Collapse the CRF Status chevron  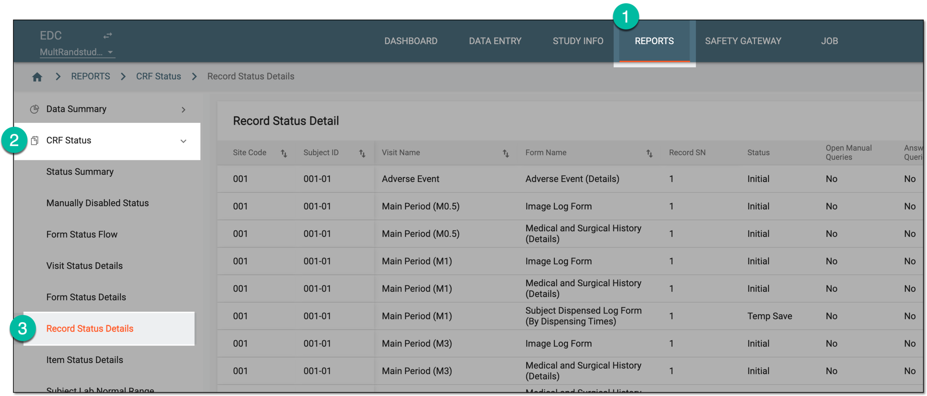pos(184,141)
